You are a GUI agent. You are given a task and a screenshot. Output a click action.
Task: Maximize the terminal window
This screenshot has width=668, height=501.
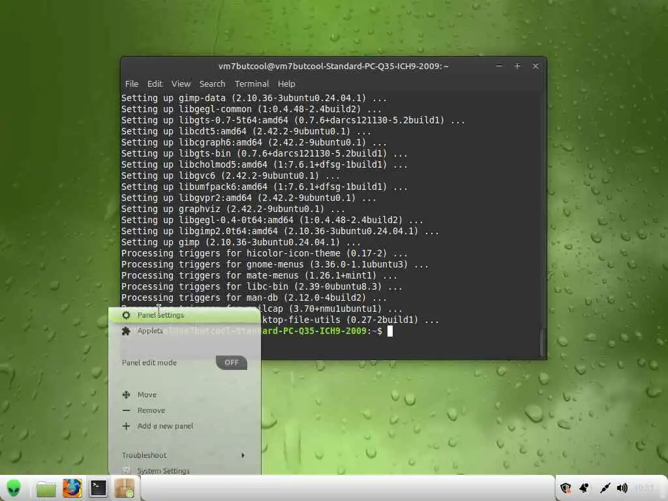[x=517, y=66]
